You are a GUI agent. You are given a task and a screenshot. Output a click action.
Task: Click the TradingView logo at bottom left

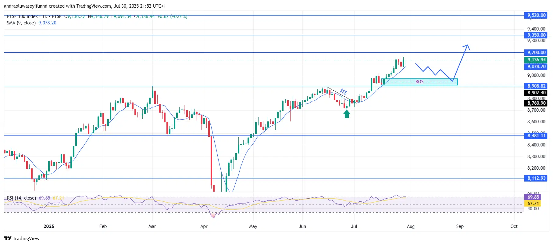22,238
